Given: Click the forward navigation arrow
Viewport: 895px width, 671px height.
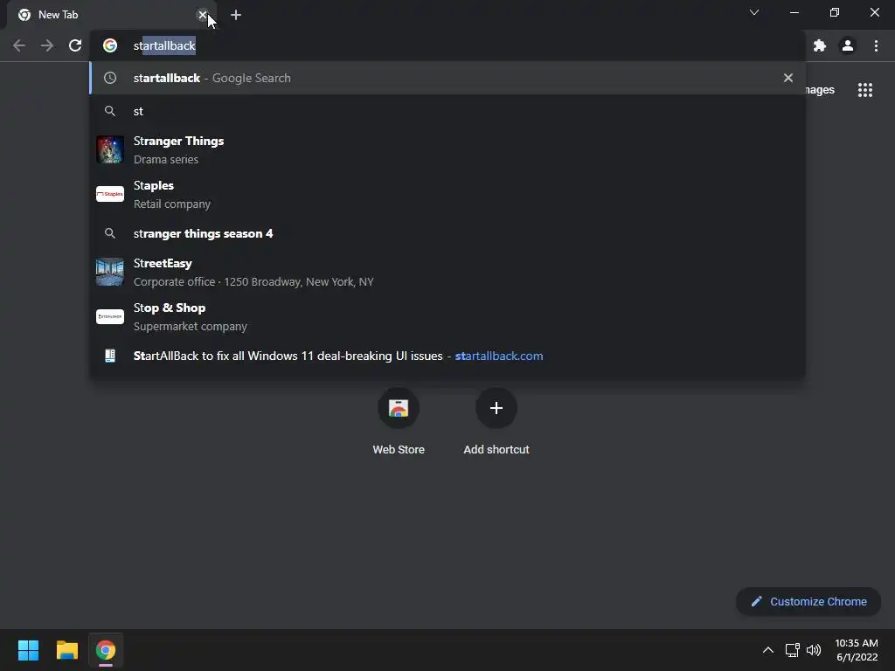Looking at the screenshot, I should point(47,45).
